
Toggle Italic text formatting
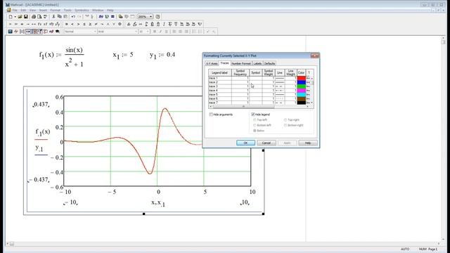(x=160, y=31)
